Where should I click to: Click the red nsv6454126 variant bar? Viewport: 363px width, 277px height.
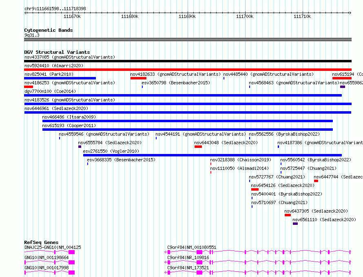(x=255, y=189)
